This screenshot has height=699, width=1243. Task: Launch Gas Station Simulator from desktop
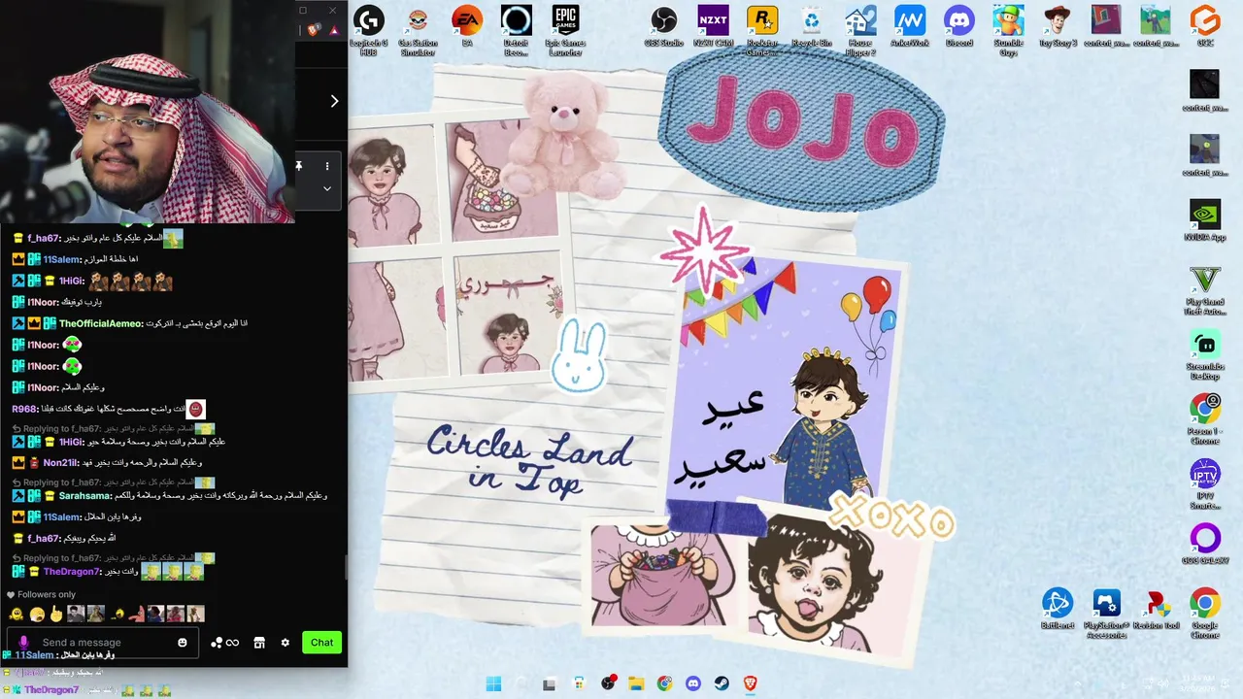click(x=418, y=29)
